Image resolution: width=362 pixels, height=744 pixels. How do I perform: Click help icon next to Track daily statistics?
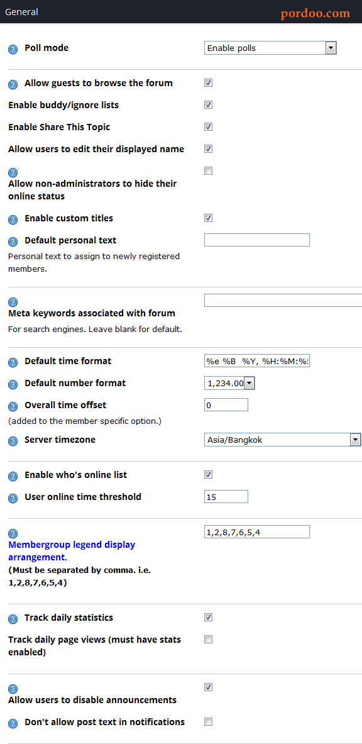coord(13,619)
